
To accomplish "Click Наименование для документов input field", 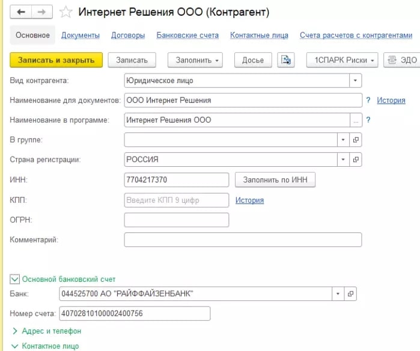I will tap(243, 101).
